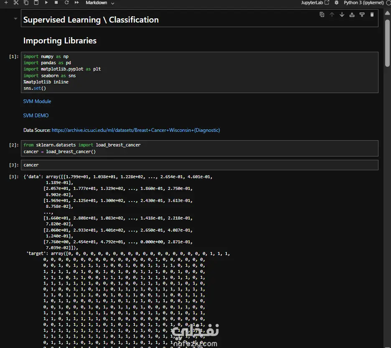Screen dimensions: 391x348
Task: Duplicate the selected cell icon
Action: point(322,15)
